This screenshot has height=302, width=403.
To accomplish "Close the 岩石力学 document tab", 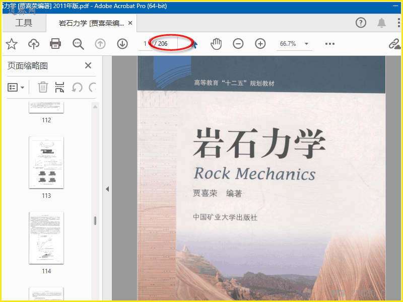I will (130, 23).
